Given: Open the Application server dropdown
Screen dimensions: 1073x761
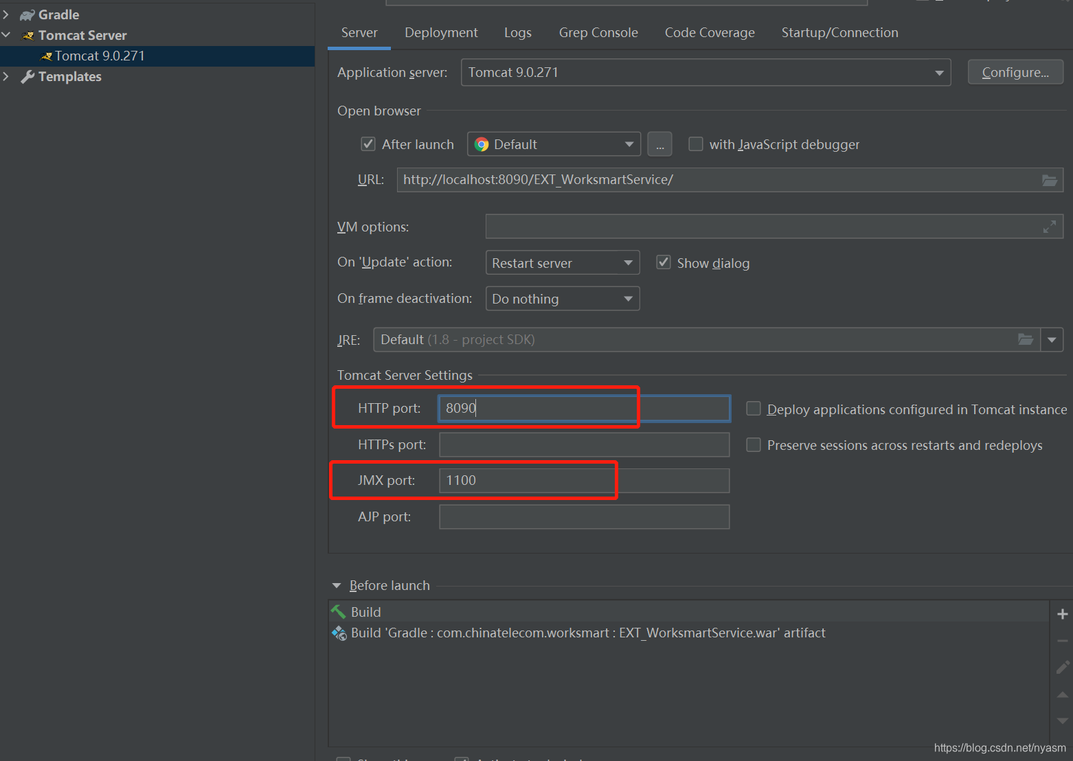Looking at the screenshot, I should 705,72.
